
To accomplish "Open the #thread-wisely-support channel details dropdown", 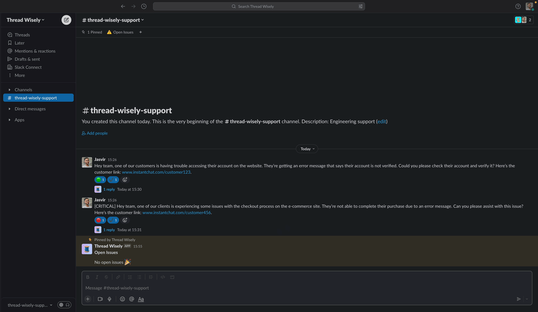I will pos(113,20).
